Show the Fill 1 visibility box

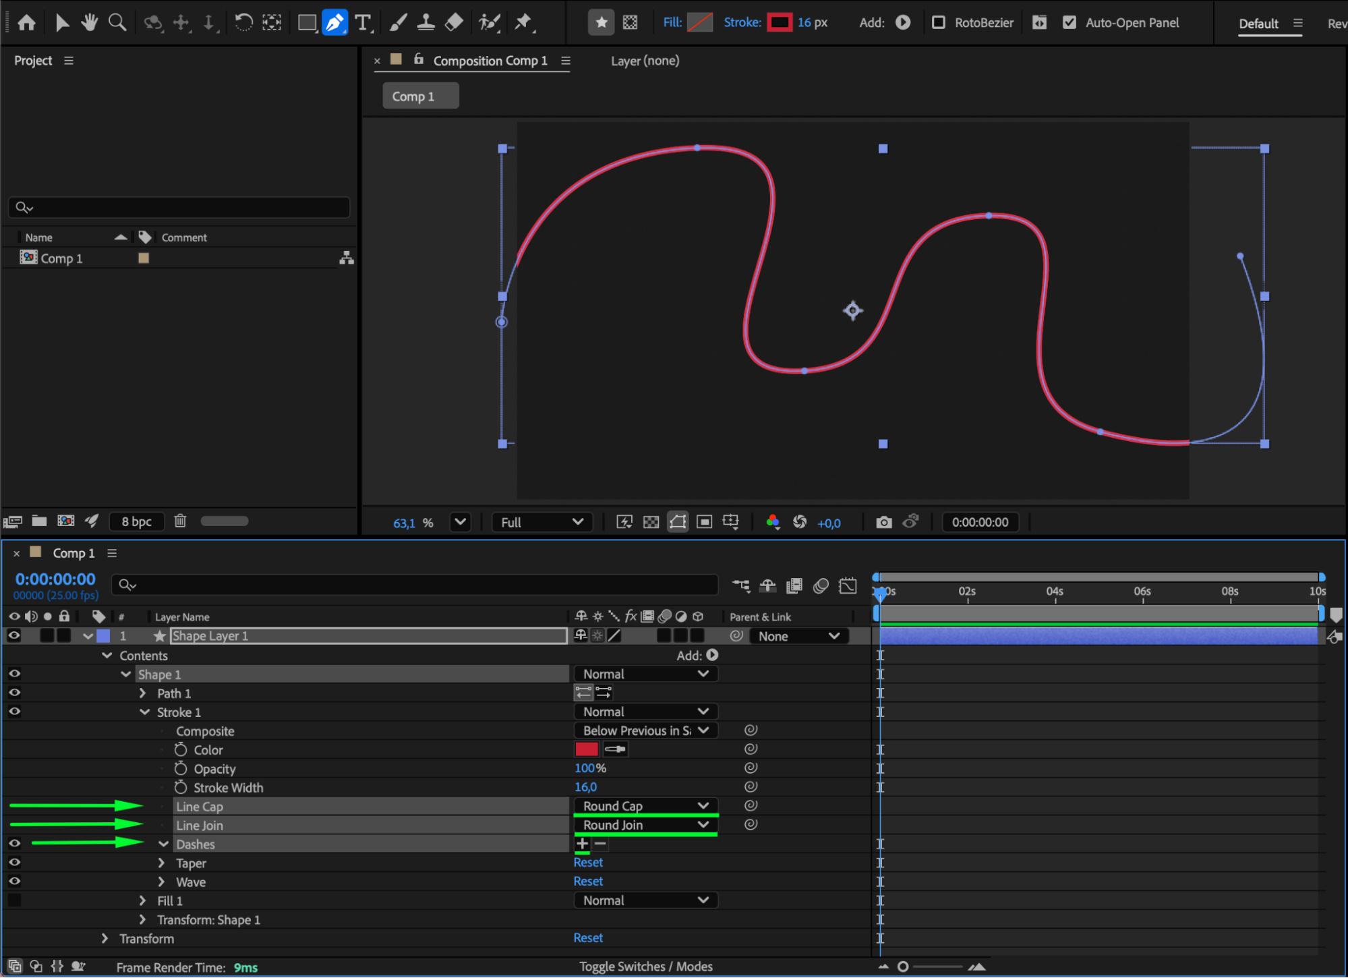coord(14,900)
